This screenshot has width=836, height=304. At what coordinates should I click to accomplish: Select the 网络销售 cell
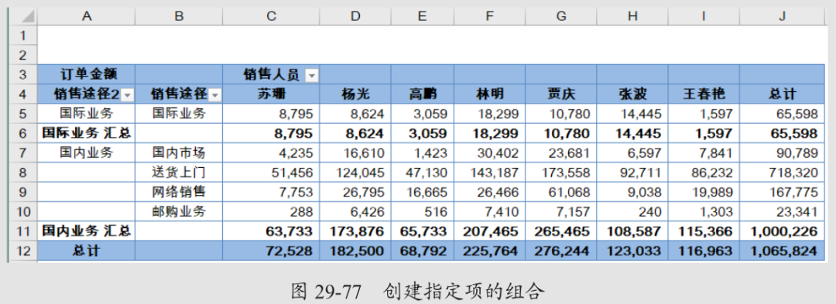pos(179,192)
